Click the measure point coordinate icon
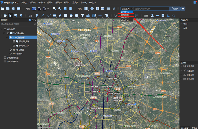 pos(152,15)
